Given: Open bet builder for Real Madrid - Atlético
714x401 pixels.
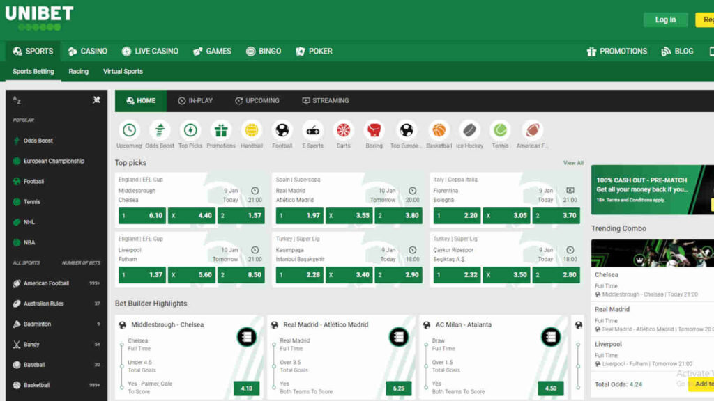Looking at the screenshot, I should 398,337.
